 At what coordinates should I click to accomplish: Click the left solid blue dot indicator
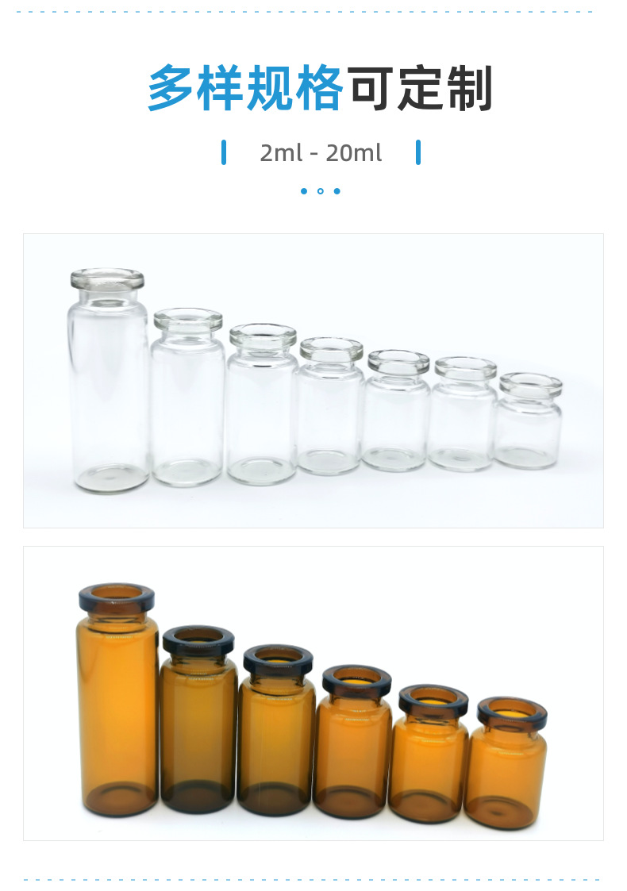304,191
